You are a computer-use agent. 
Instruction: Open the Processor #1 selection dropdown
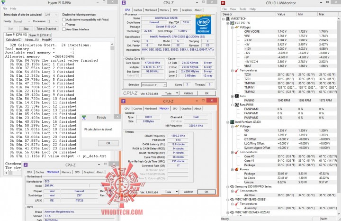click(154, 85)
